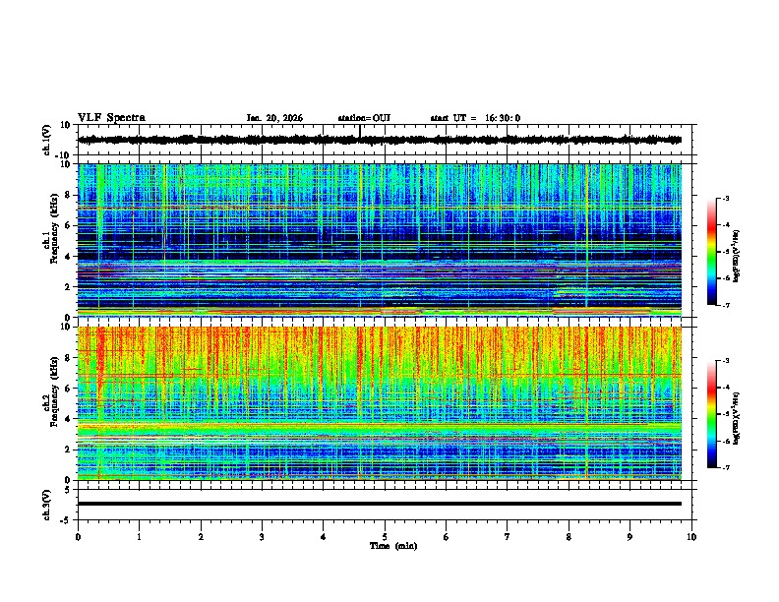The height and width of the screenshot is (602, 779).
Task: Click the "5" tick on the ch.3(V) axis
Action: pyautogui.click(x=69, y=489)
